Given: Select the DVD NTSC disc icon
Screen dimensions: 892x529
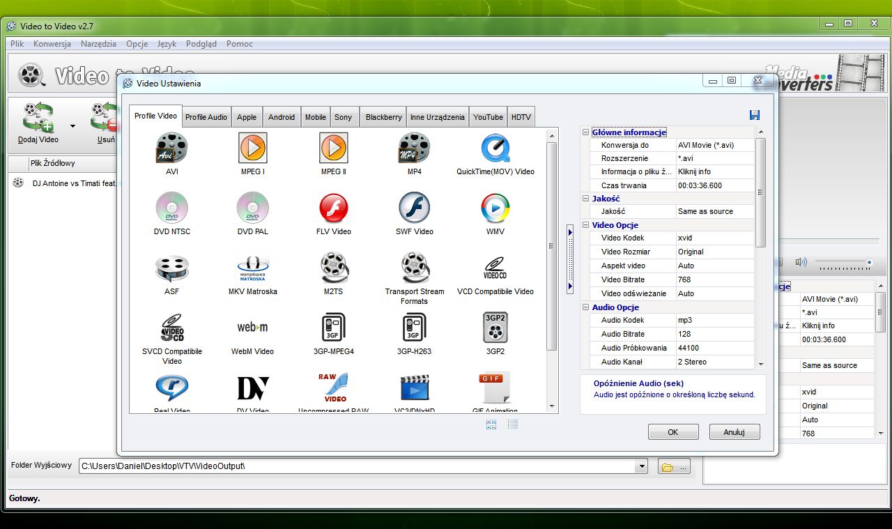Looking at the screenshot, I should click(172, 208).
